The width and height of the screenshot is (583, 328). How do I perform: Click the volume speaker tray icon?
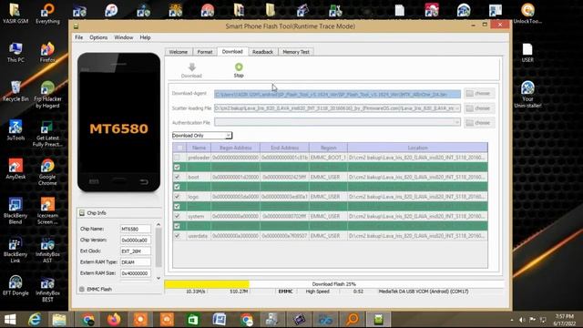pos(522,320)
